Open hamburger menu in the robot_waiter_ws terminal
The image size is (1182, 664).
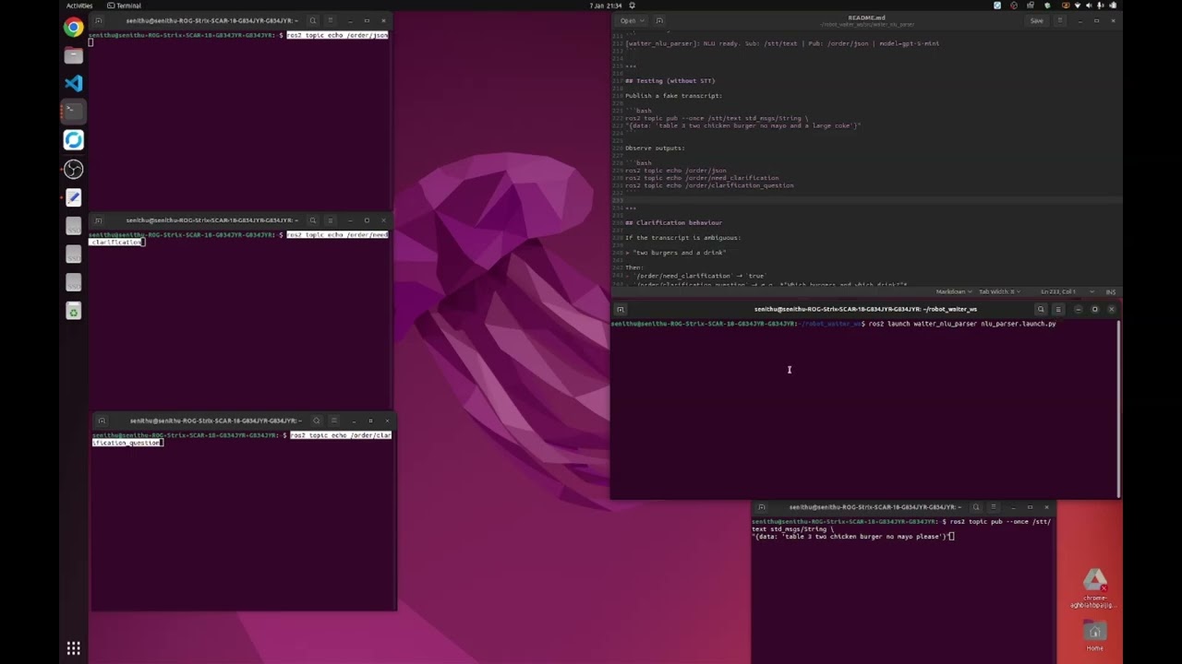(1058, 309)
